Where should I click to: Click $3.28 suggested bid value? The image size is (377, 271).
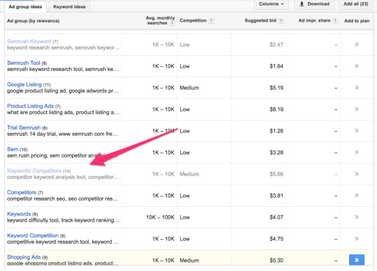tap(276, 153)
